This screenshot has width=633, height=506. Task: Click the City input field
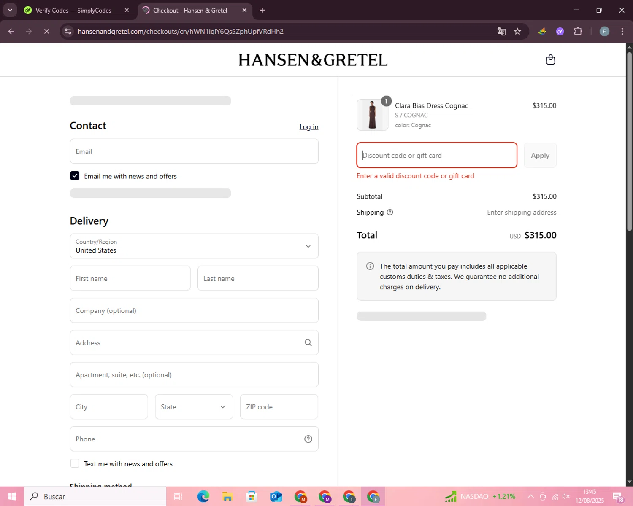[x=109, y=406]
